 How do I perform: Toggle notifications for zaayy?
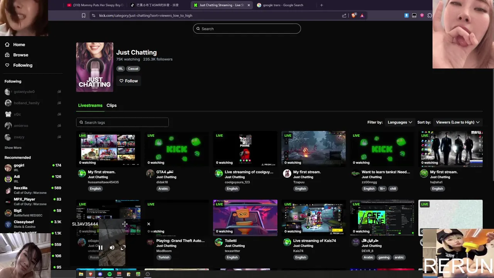[x=59, y=137]
